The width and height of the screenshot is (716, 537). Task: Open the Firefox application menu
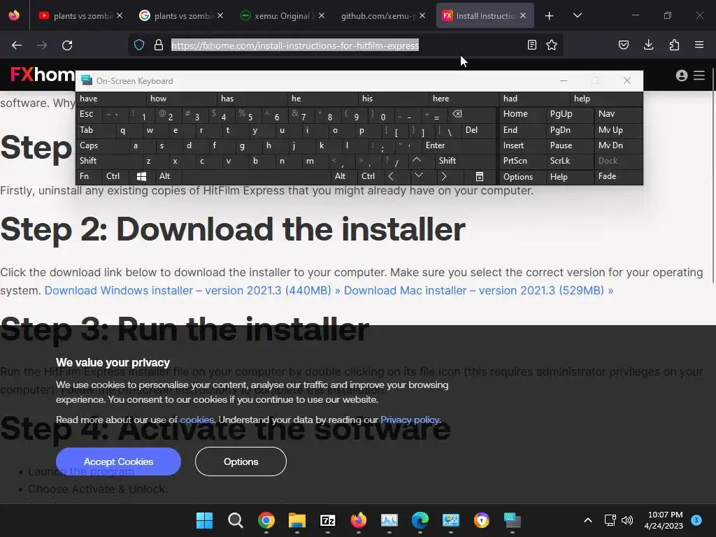coord(699,45)
